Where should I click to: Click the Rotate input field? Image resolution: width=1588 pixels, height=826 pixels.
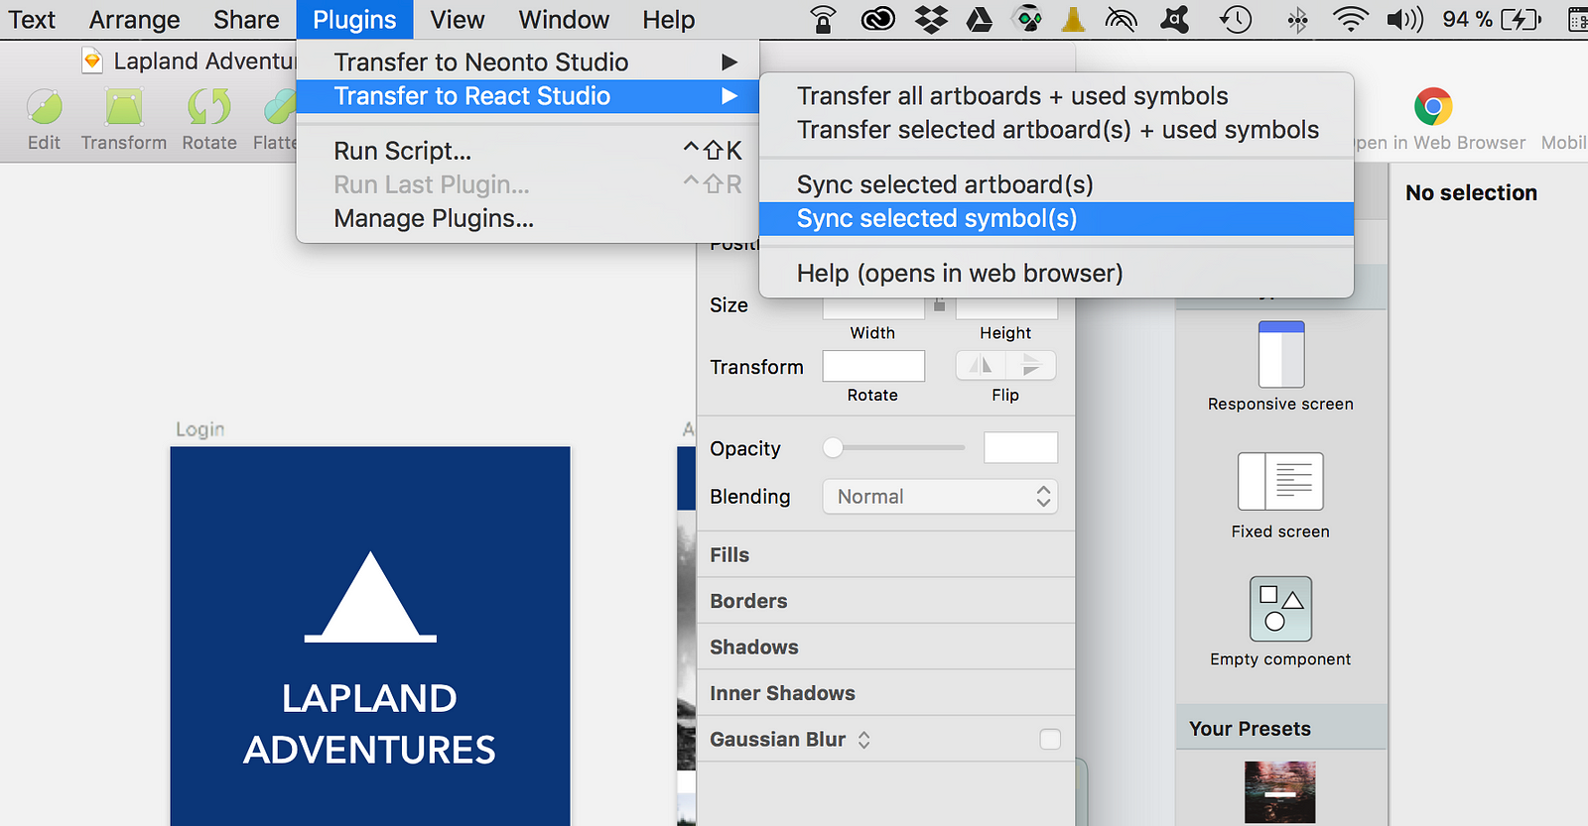coord(873,366)
